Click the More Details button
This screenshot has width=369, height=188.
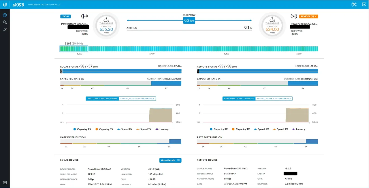(x=170, y=160)
